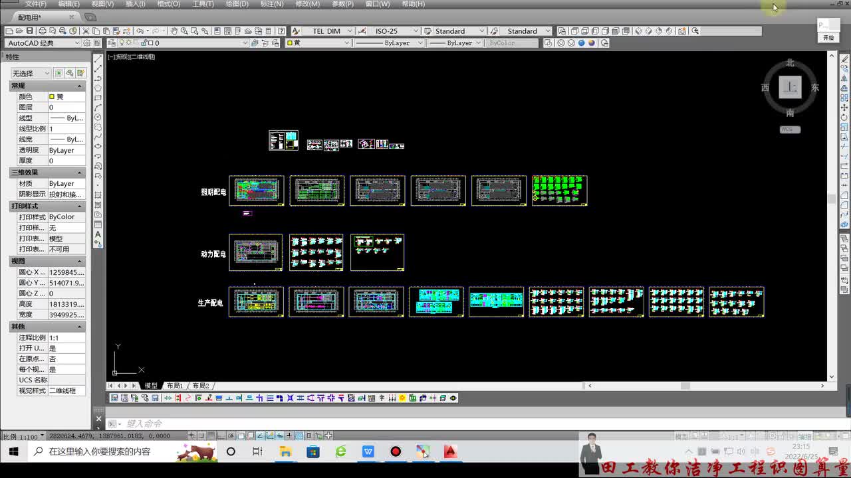Open the 绘图(D) menu
This screenshot has height=478, width=851.
[237, 4]
